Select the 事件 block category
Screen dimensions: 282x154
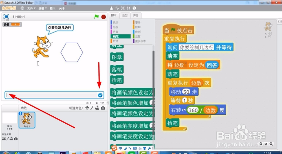142,22
